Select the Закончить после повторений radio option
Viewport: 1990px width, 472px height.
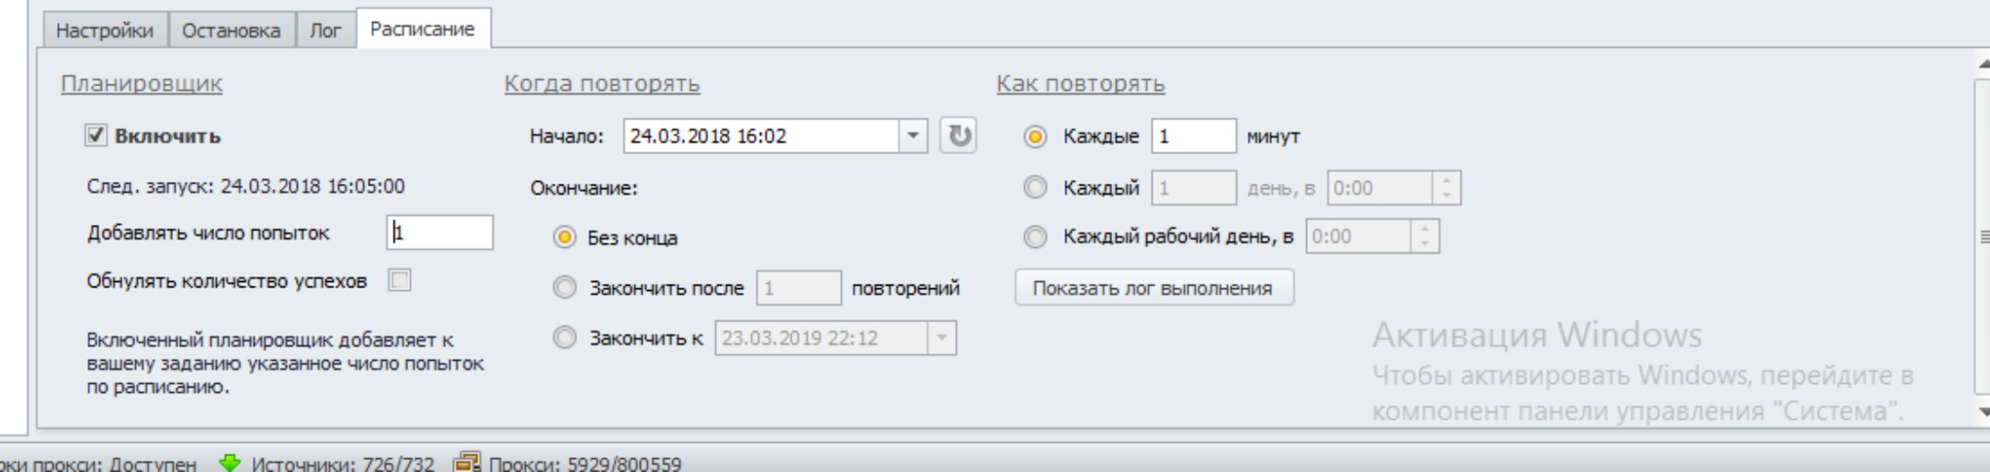563,288
